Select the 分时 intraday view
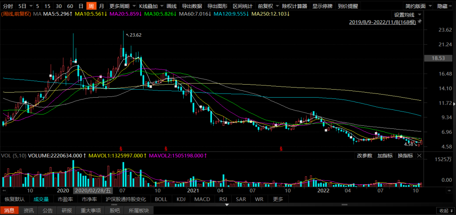Image resolution: width=456 pixels, height=215 pixels. (8, 6)
